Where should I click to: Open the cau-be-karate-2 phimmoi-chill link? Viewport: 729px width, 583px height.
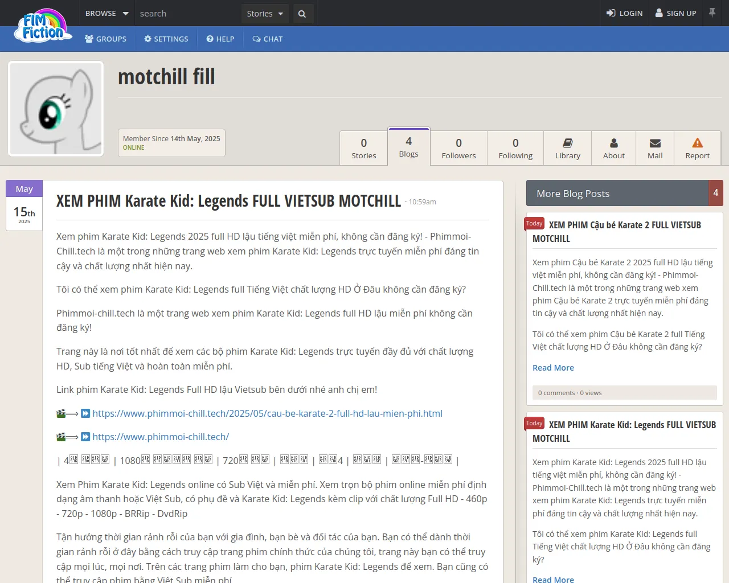(x=267, y=413)
